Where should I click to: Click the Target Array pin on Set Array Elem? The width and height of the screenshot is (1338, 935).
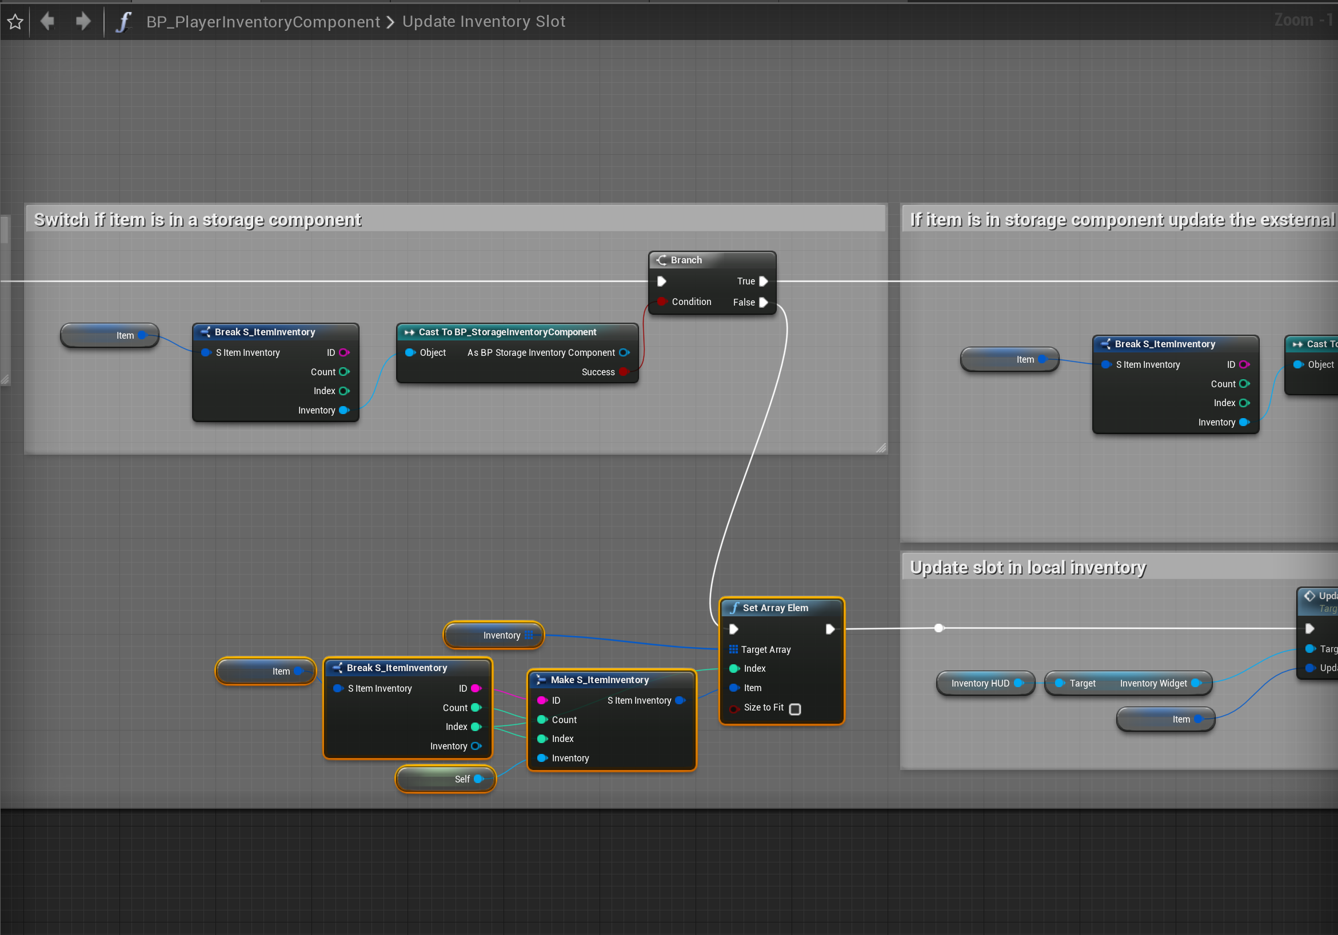point(734,650)
